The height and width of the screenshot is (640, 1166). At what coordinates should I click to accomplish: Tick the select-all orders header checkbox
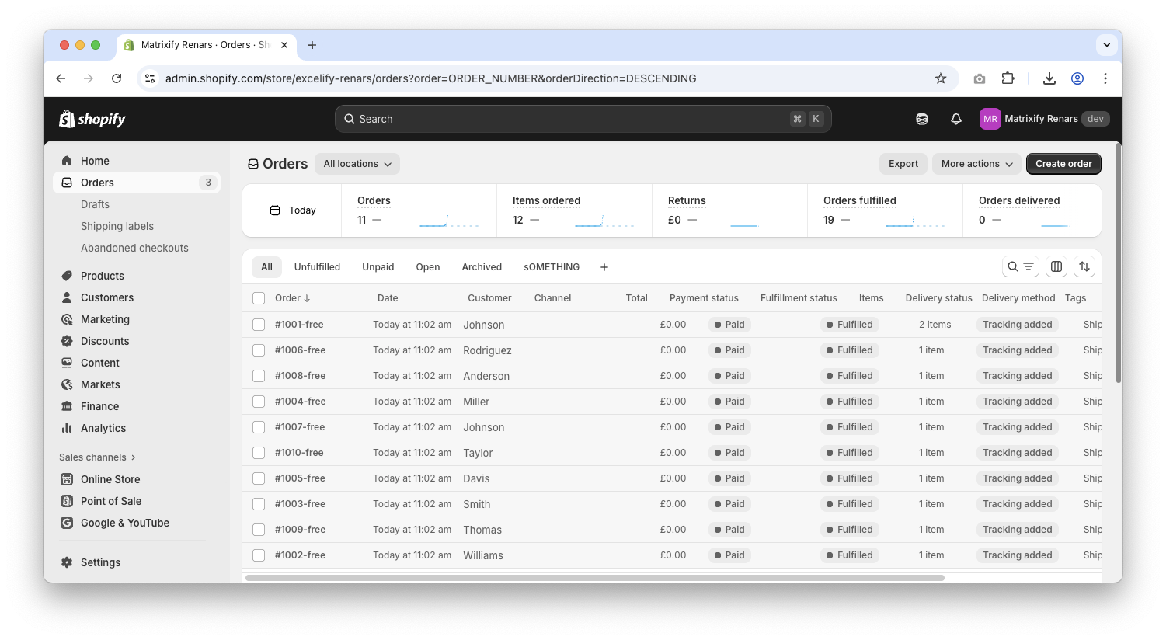[x=259, y=298]
